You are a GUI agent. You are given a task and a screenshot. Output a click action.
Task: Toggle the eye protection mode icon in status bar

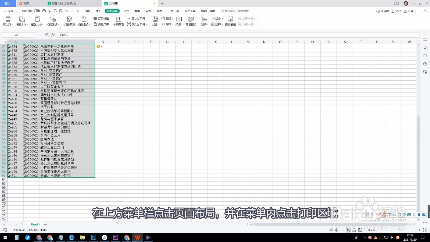point(331,230)
